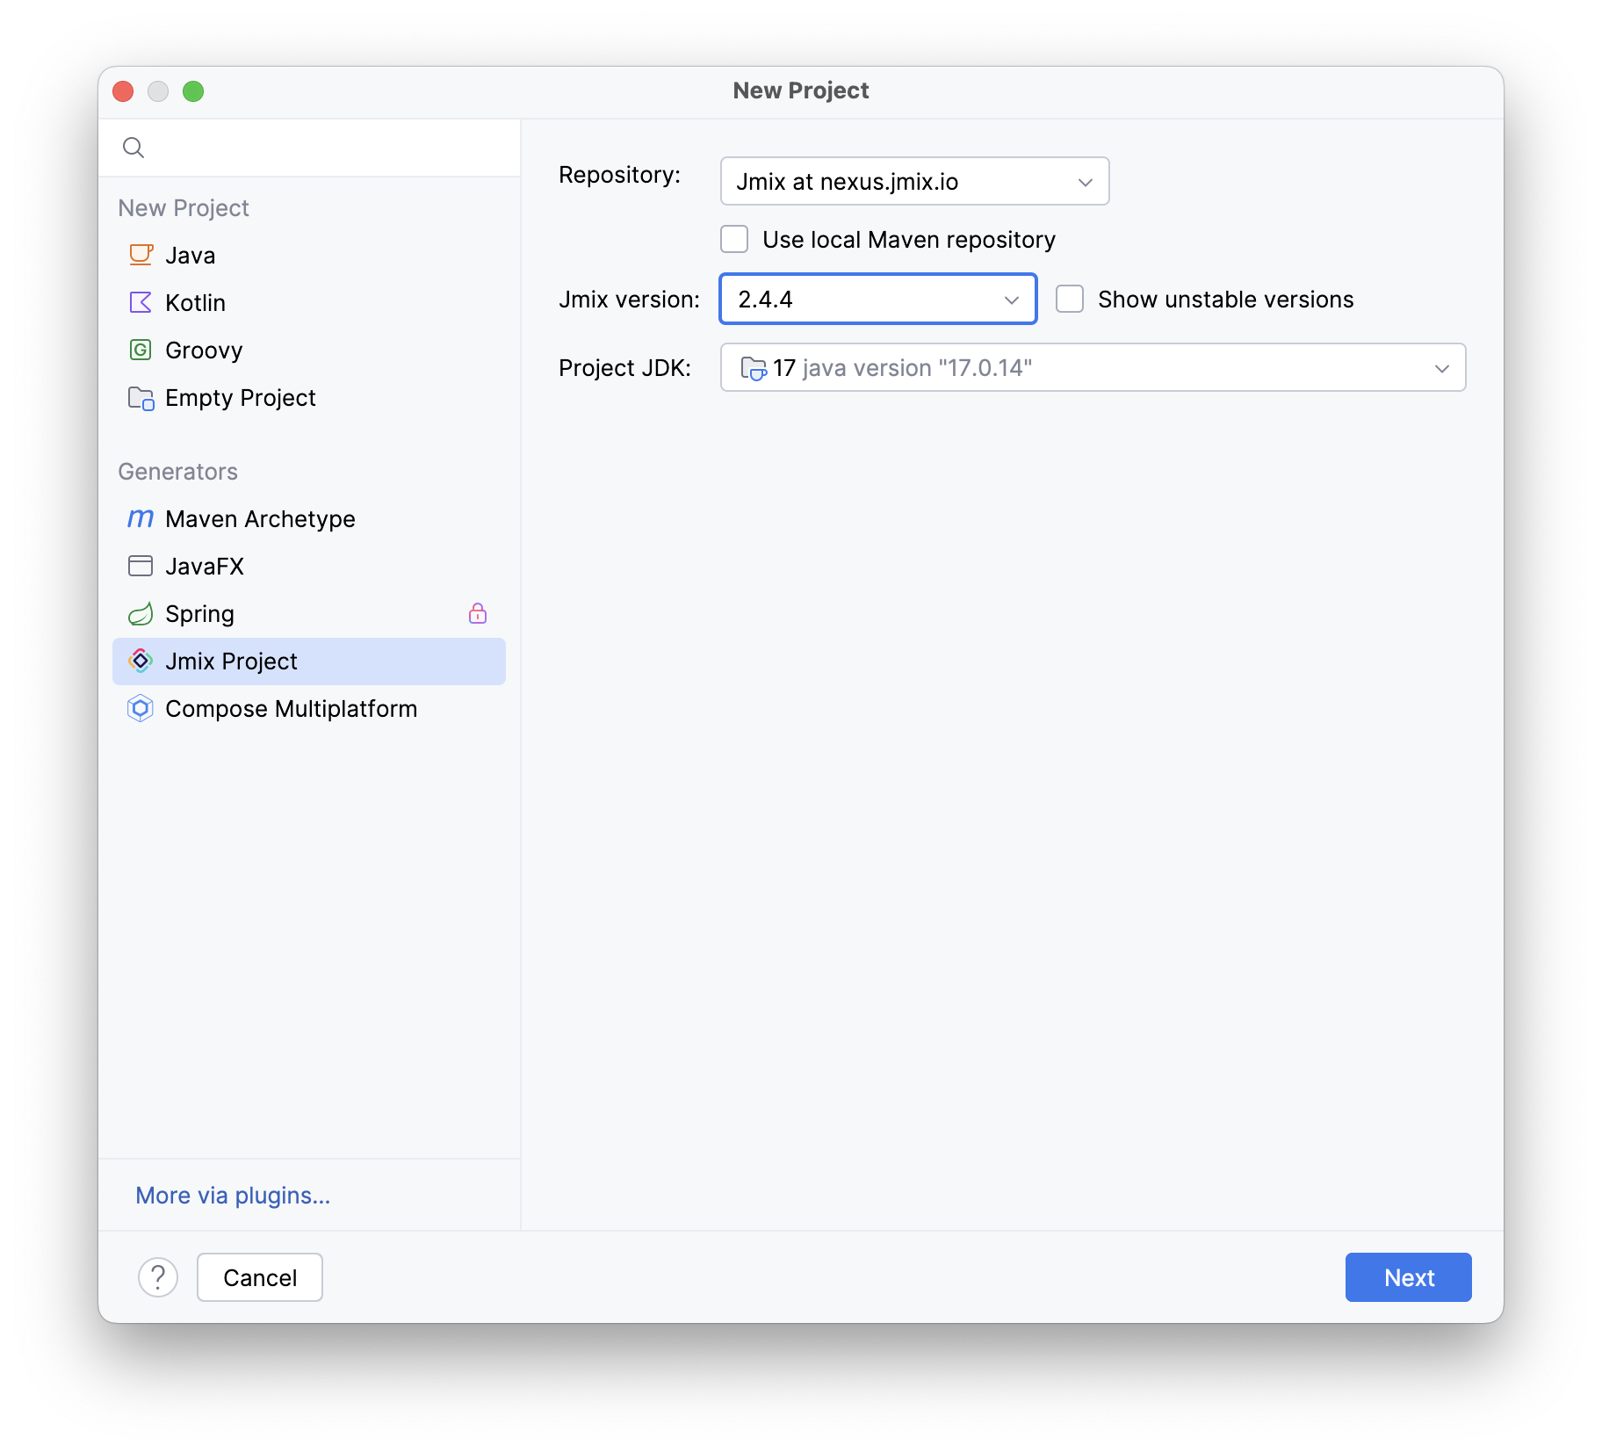The image size is (1602, 1453).
Task: Choose the Empty Project folder icon
Action: [141, 398]
